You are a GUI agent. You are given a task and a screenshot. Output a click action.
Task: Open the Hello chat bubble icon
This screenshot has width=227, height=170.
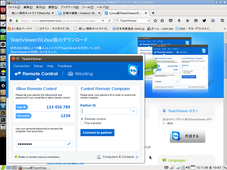tap(196, 21)
